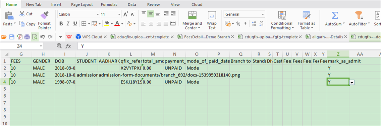The width and height of the screenshot is (381, 126).
Task: Open the font name Calibri dropdown
Action: click(x=98, y=14)
